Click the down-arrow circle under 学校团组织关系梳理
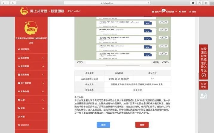Viewport: 214px width, 133px height. point(204,76)
